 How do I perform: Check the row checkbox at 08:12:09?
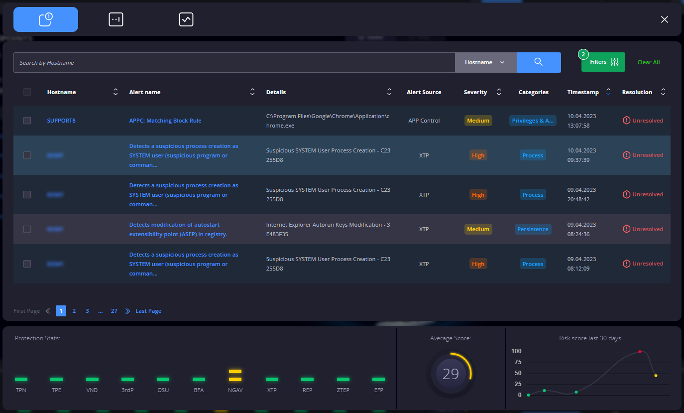pos(27,264)
